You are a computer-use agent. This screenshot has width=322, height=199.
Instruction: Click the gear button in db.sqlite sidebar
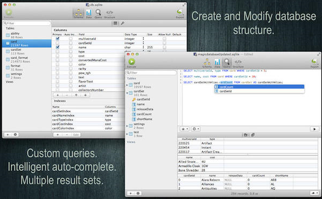(x=15, y=134)
